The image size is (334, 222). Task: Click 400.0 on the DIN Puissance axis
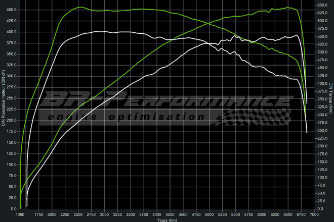click(12, 32)
